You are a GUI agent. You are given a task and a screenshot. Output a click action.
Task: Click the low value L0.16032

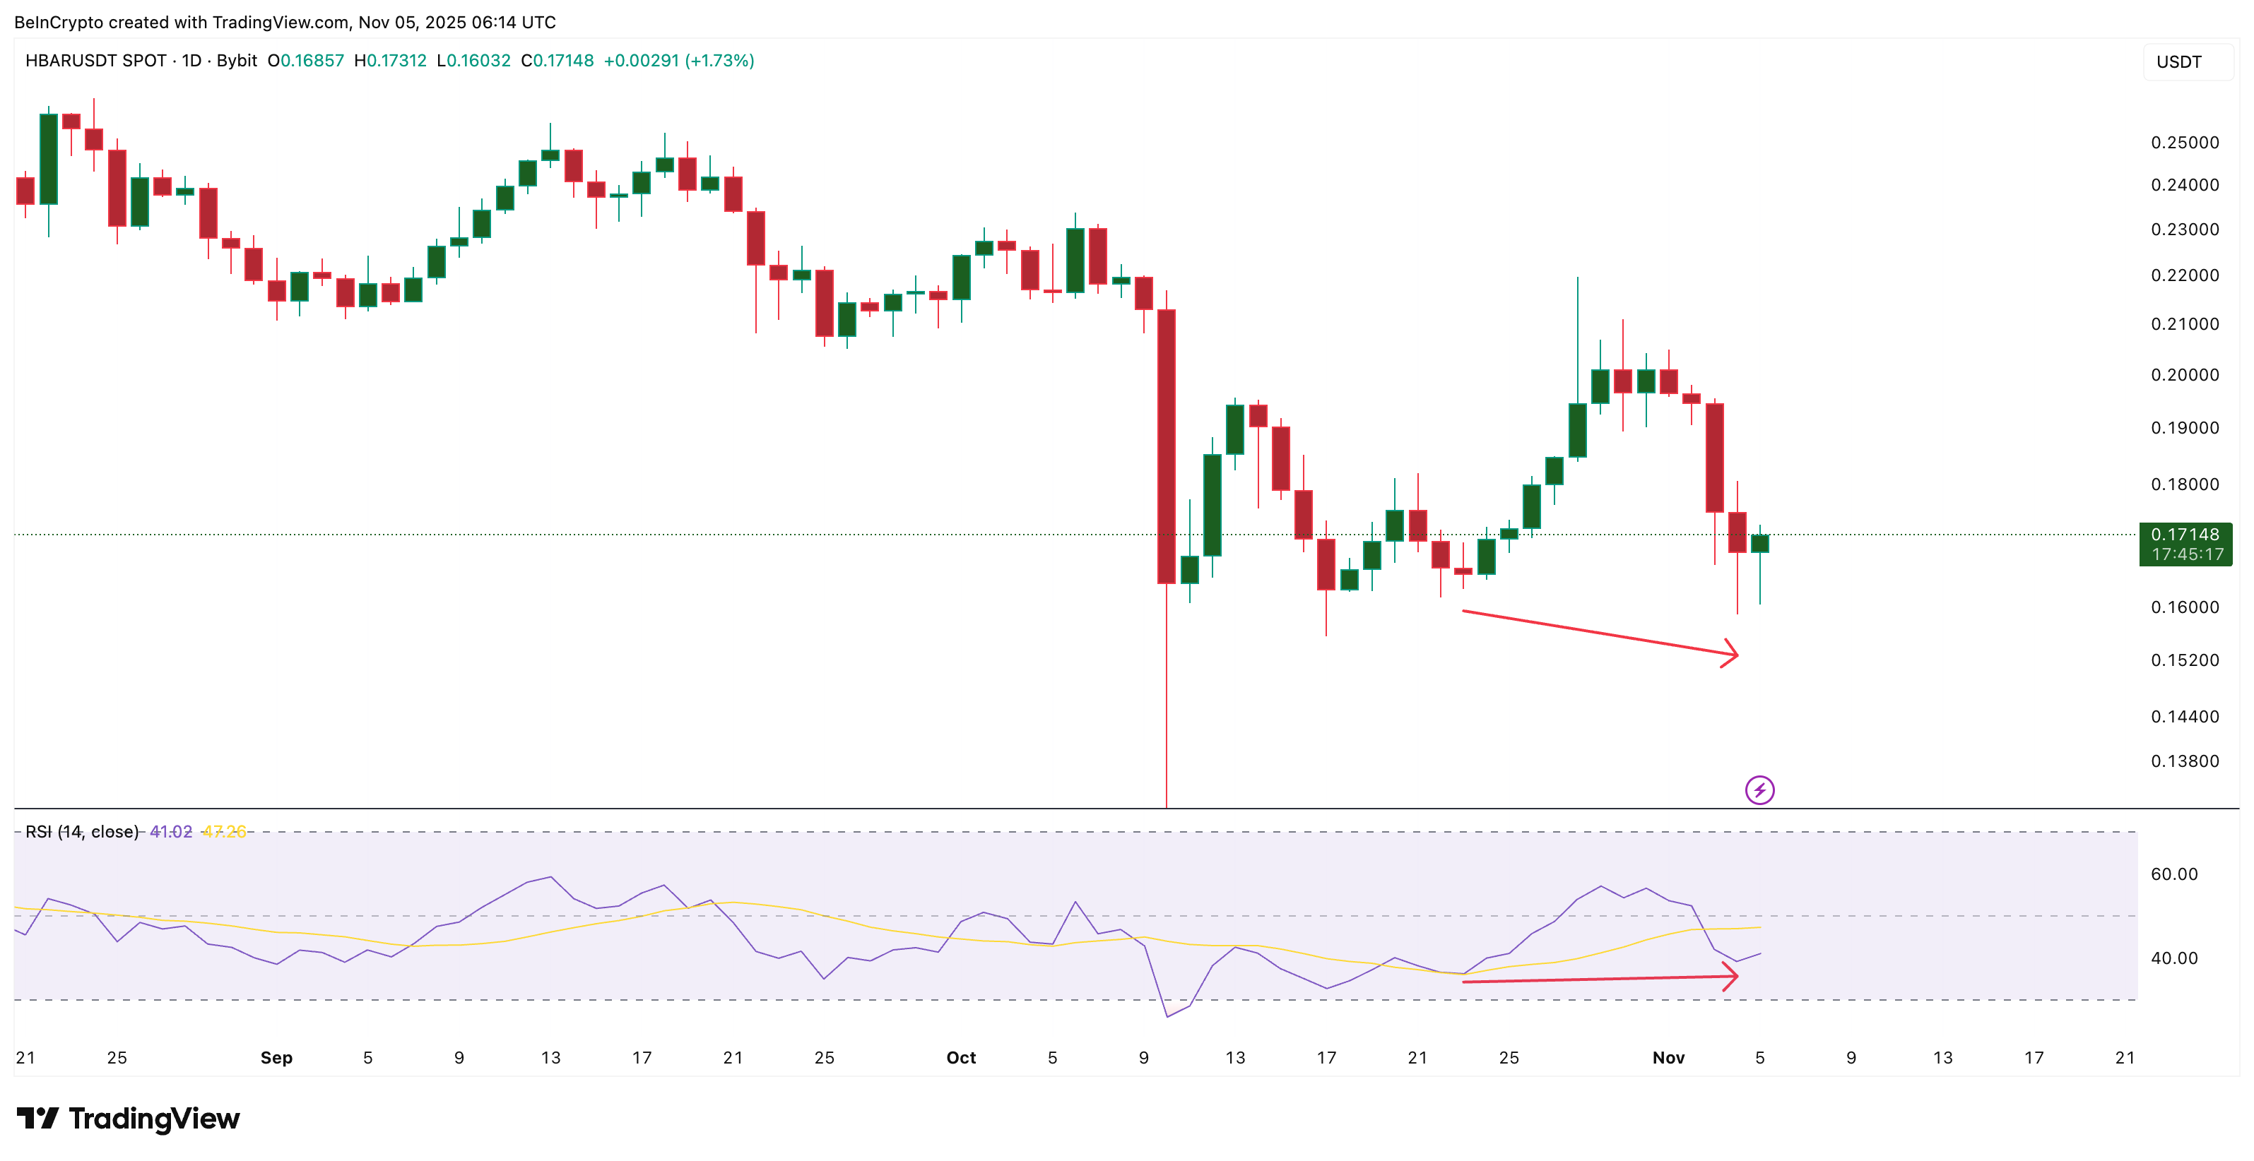pyautogui.click(x=473, y=61)
